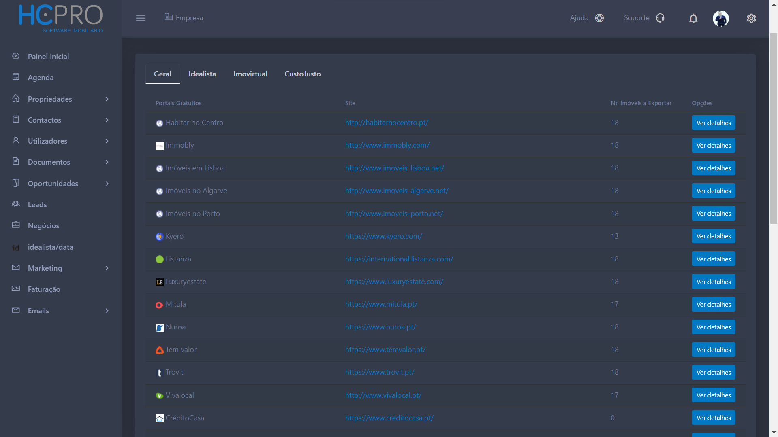Screen dimensions: 778x437
Task: Click the Empresa label in header
Action: pos(189,18)
